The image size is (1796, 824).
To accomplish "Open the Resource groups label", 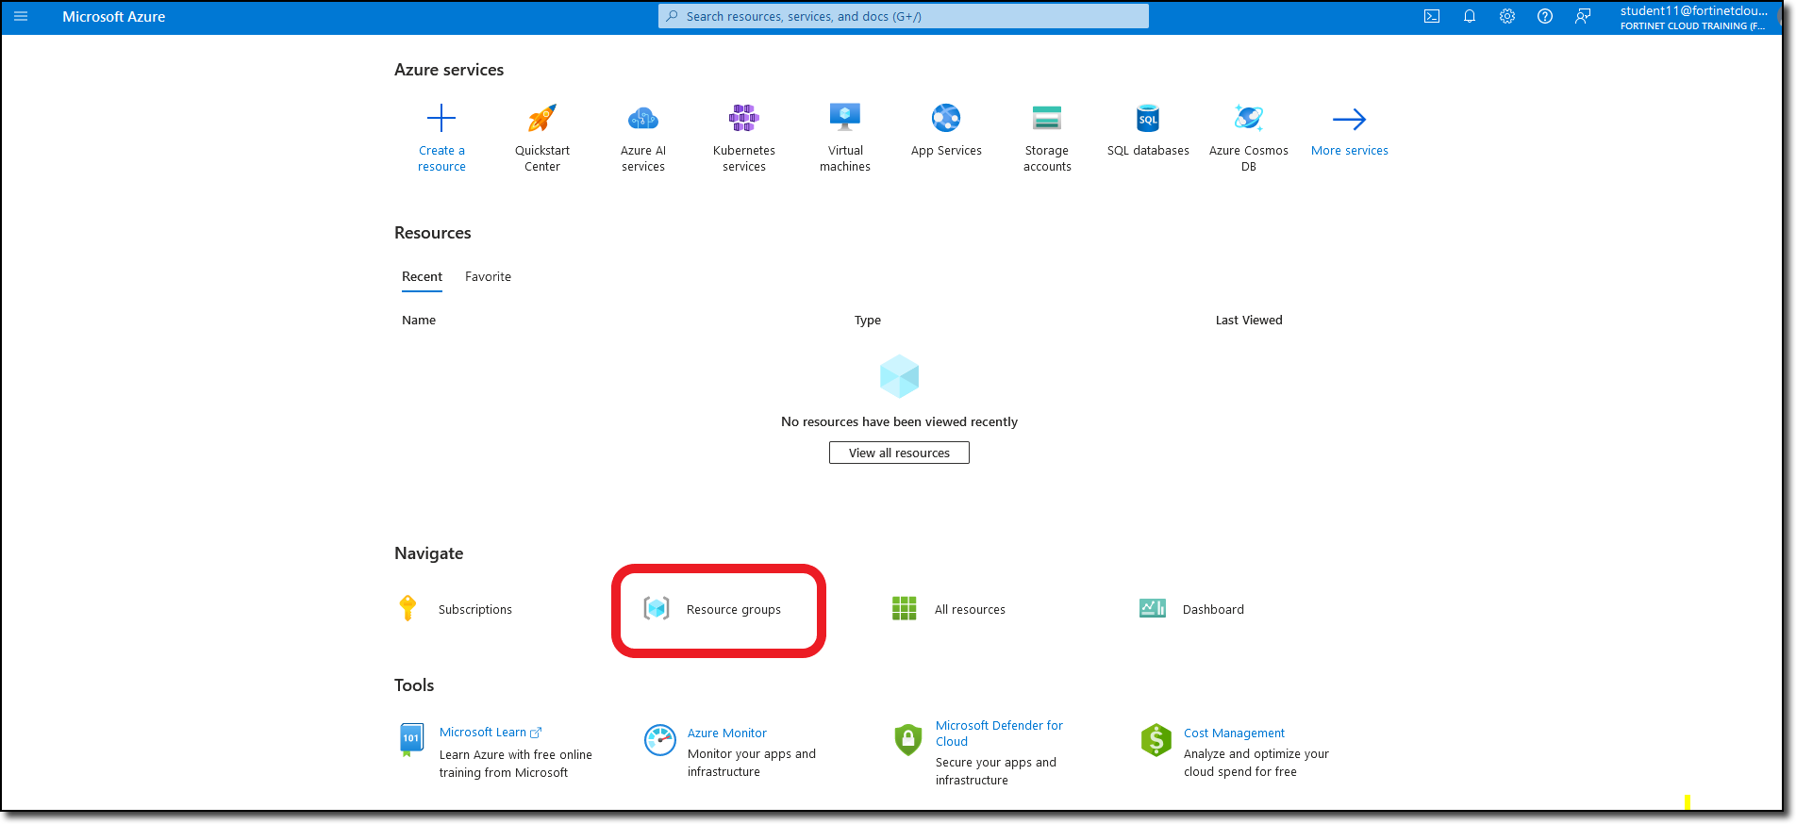I will [734, 610].
